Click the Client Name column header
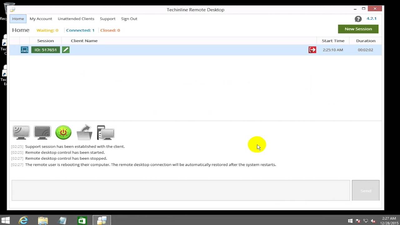This screenshot has height=225, width=400. [84, 41]
